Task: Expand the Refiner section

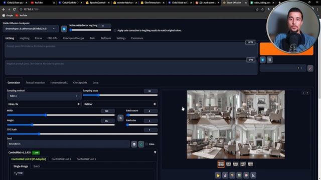Action: (x=120, y=104)
